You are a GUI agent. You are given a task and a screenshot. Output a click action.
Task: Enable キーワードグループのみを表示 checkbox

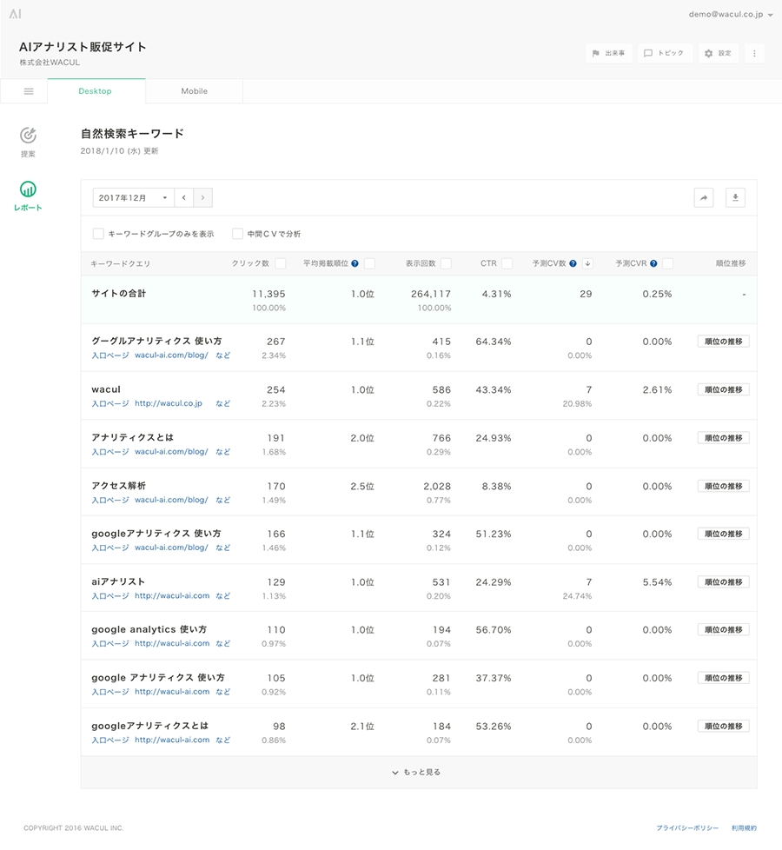pos(98,234)
